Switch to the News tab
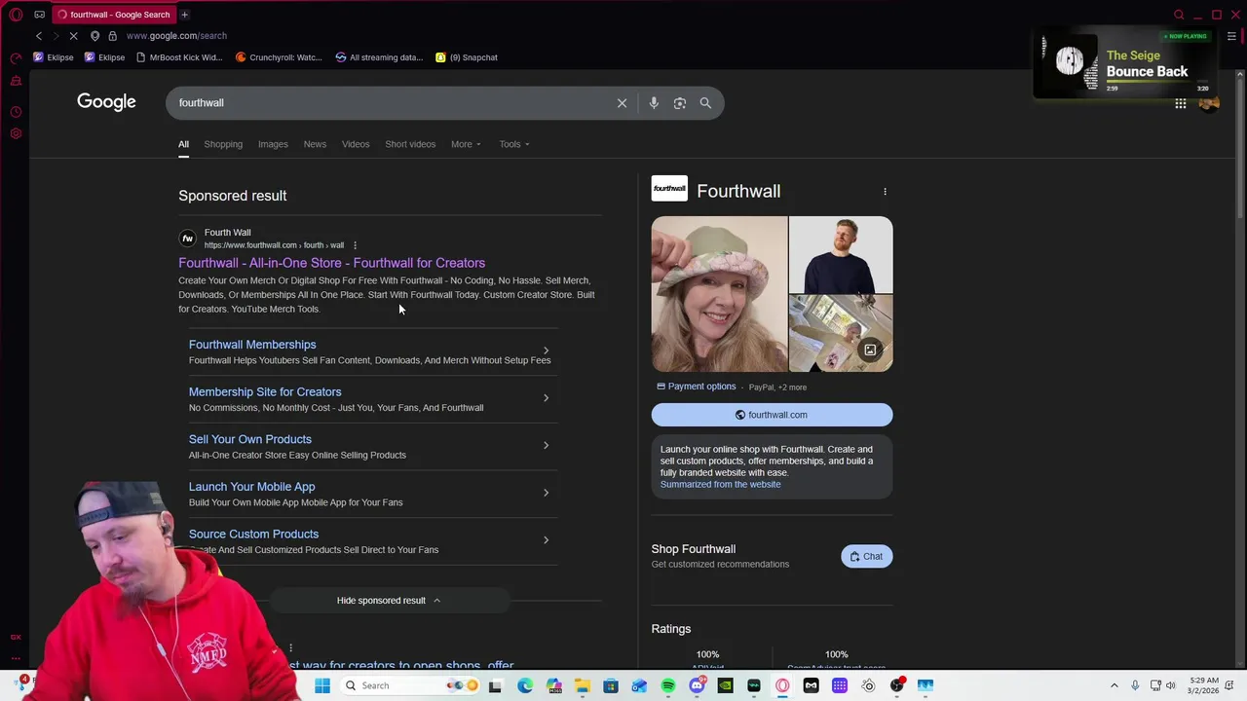The image size is (1247, 701). click(x=315, y=144)
